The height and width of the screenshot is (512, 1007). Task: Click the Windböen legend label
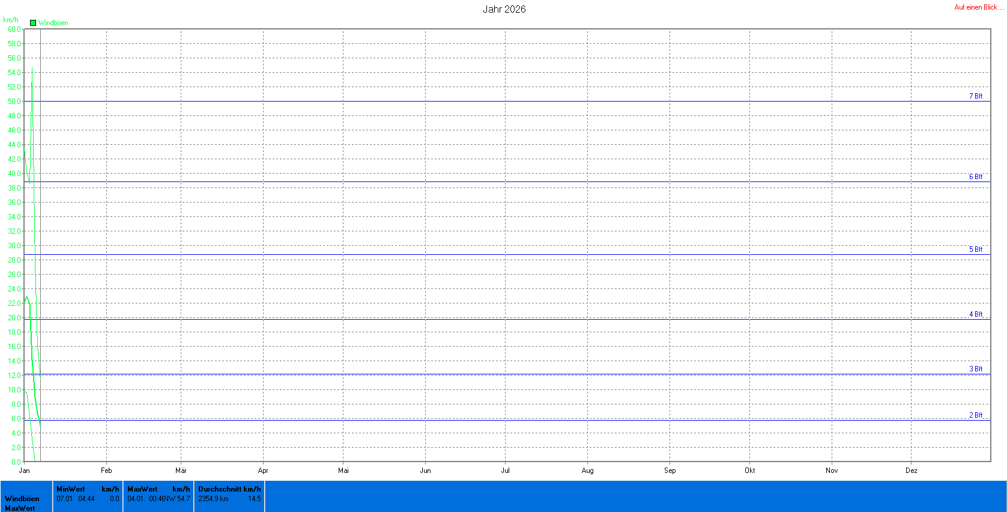(x=53, y=23)
